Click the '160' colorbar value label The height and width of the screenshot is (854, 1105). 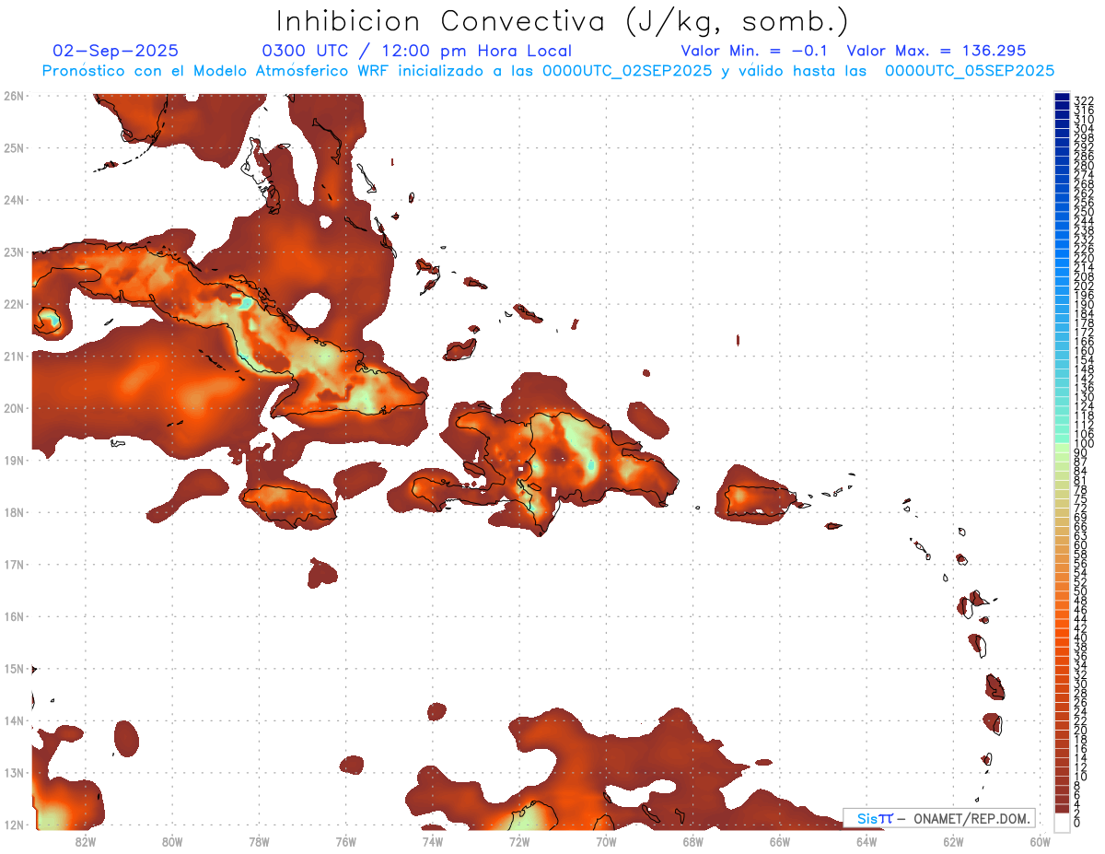tap(1084, 351)
